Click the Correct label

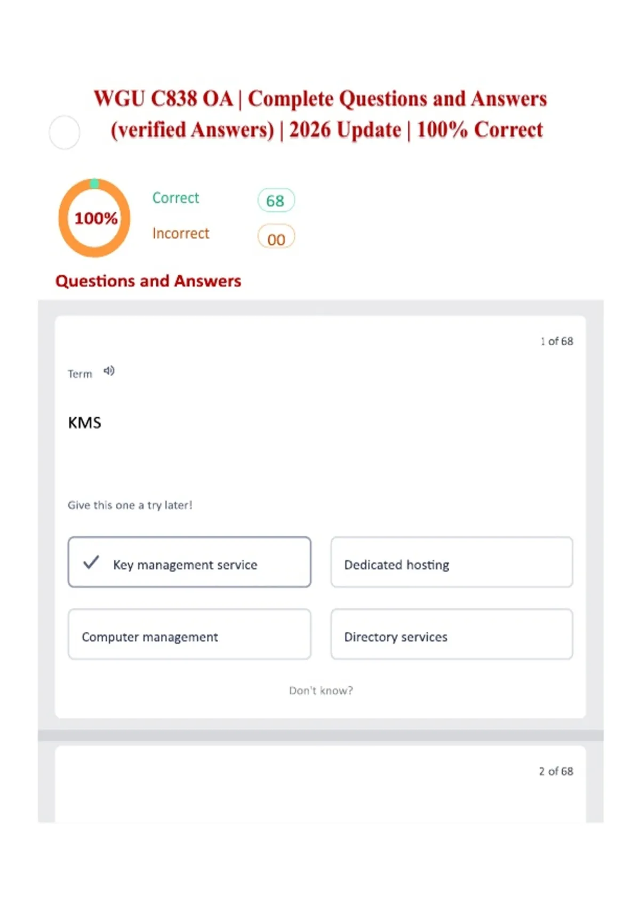click(x=175, y=198)
